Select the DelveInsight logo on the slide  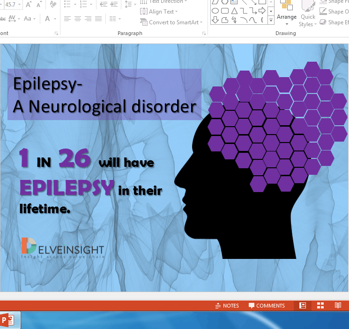(63, 248)
